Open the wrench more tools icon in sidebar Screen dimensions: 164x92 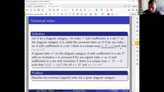point(137,64)
